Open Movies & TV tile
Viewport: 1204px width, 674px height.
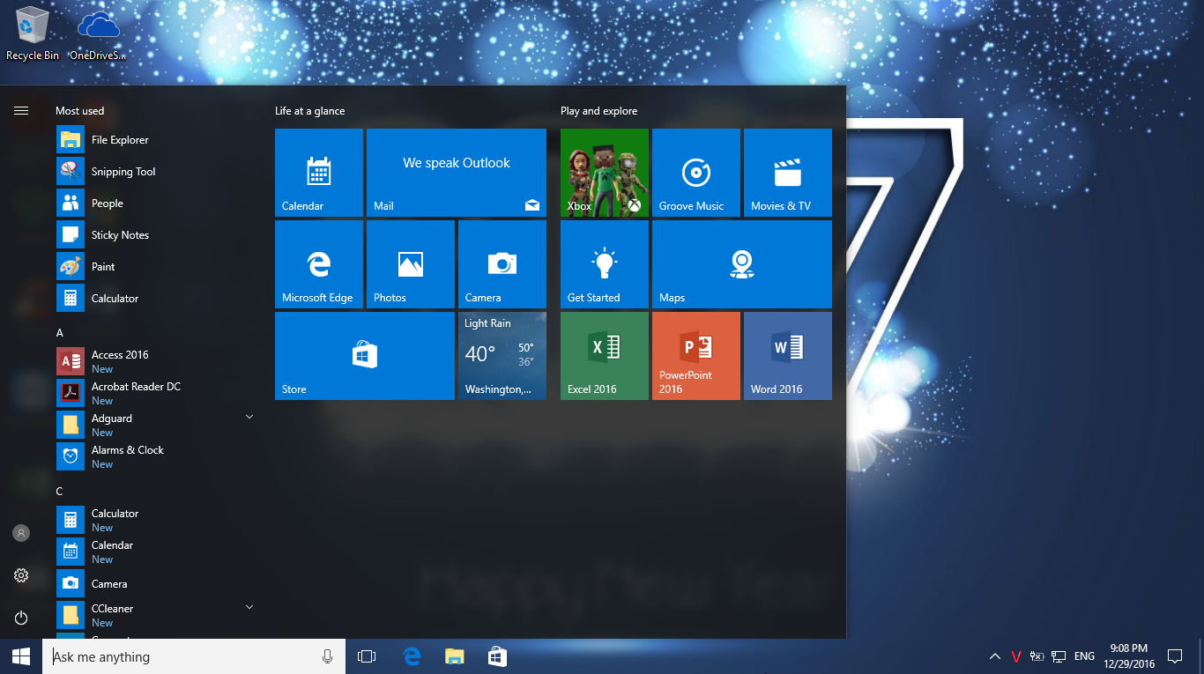point(788,173)
